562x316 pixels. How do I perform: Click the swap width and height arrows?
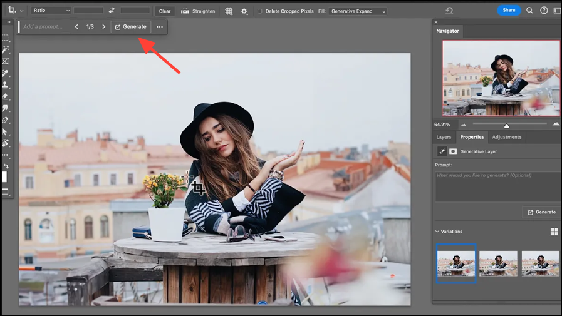(112, 11)
